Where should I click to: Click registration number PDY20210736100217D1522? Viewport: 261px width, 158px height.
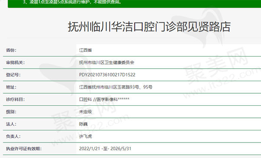click(x=107, y=75)
